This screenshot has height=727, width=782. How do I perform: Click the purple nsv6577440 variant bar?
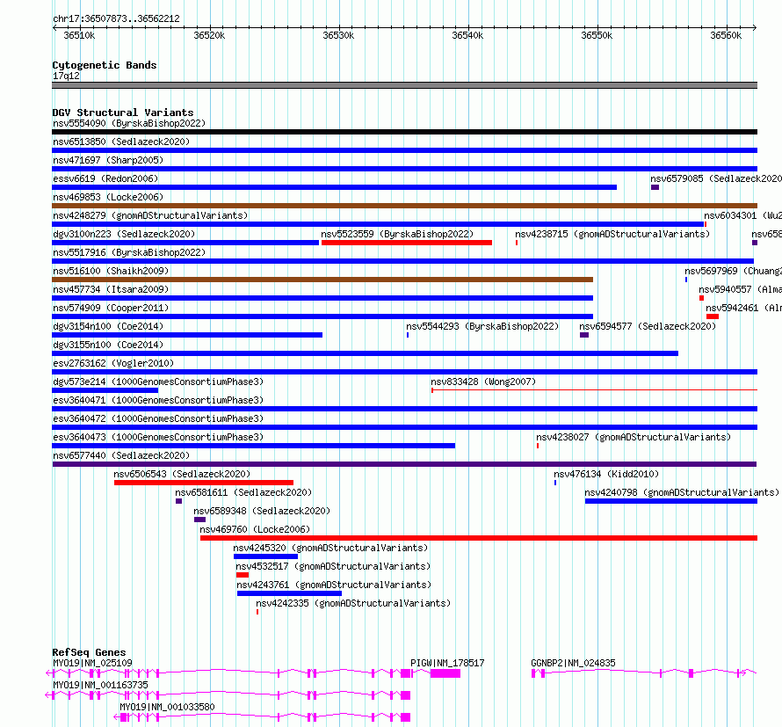(x=404, y=464)
